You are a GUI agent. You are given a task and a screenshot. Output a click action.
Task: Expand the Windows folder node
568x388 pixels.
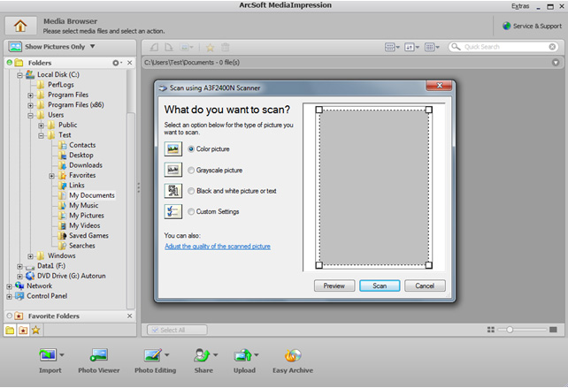click(30, 256)
